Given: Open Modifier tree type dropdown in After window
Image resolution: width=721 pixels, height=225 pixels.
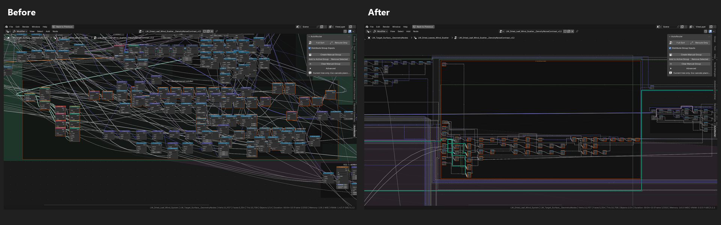Looking at the screenshot, I should tap(380, 31).
